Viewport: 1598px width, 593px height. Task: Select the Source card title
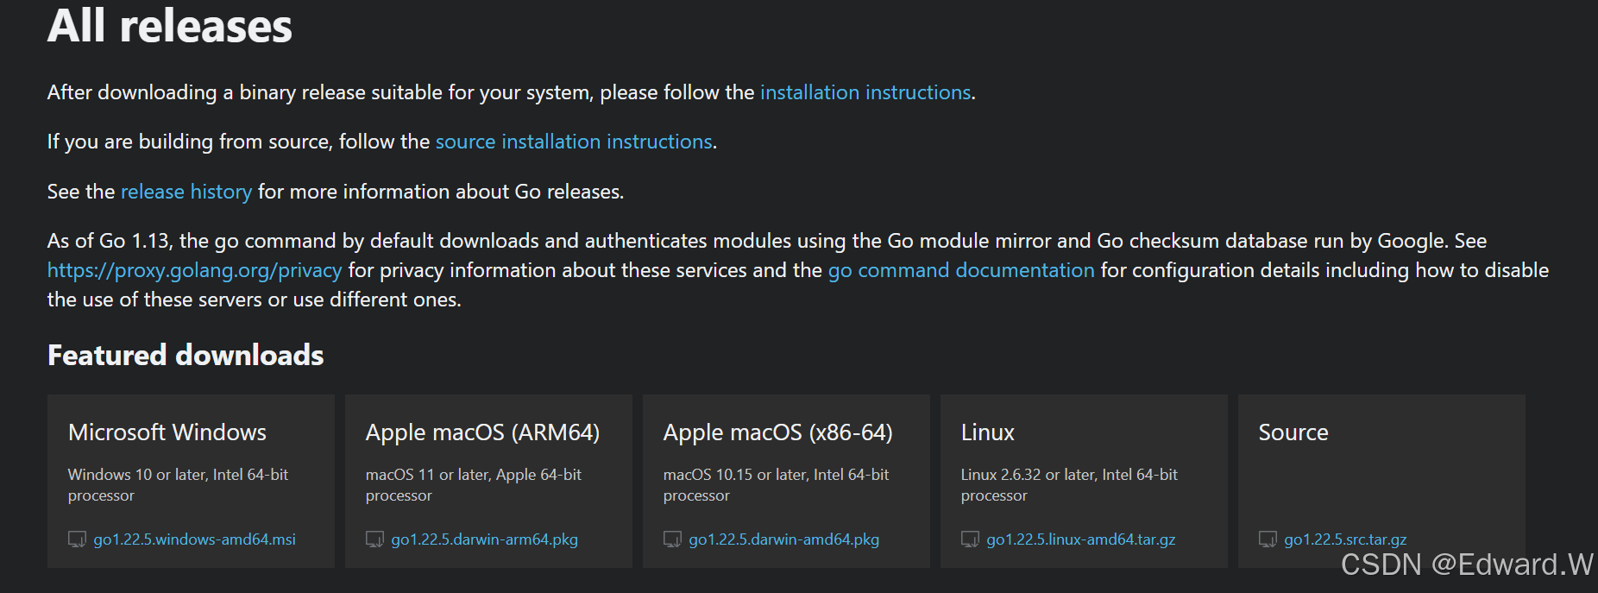pos(1293,432)
